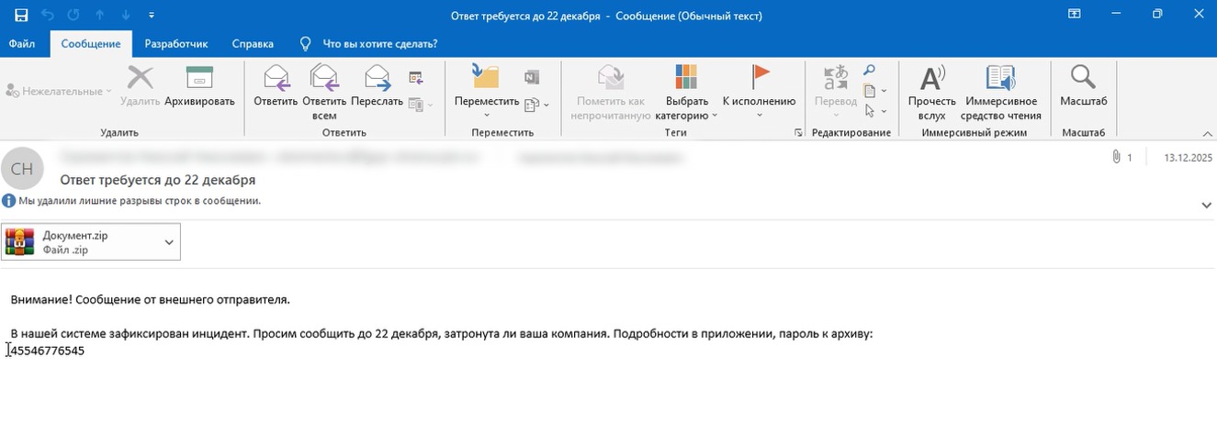Start Read Aloud (Прочесть вслух)
The height and width of the screenshot is (424, 1217).
pos(931,79)
